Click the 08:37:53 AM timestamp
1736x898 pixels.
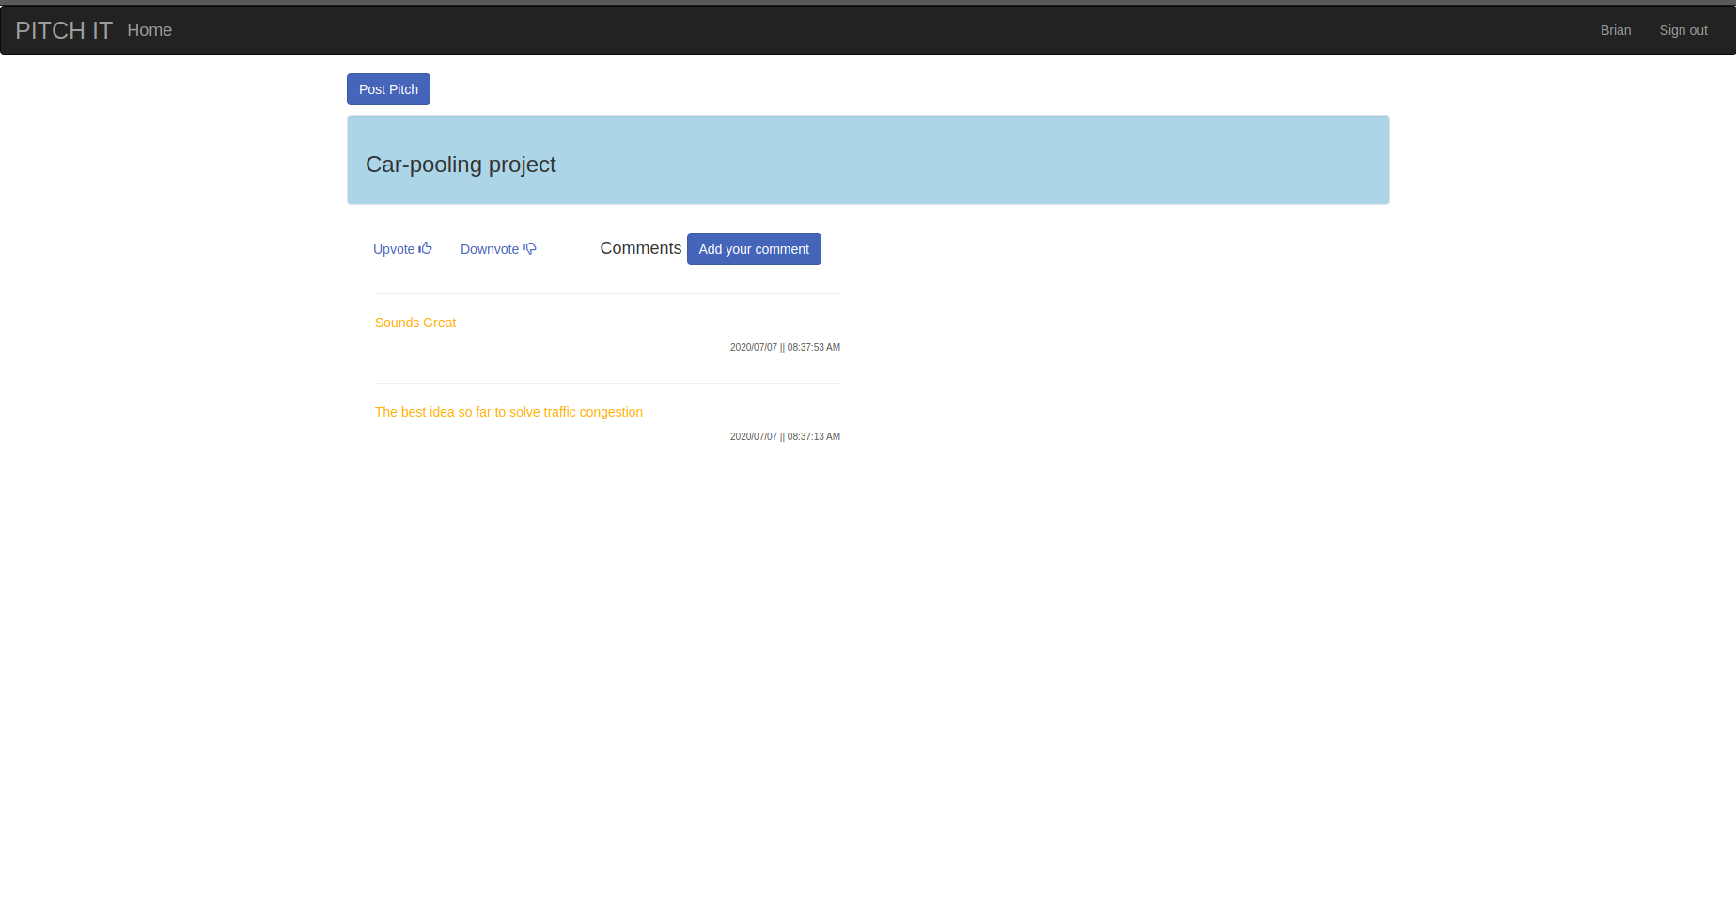click(785, 347)
